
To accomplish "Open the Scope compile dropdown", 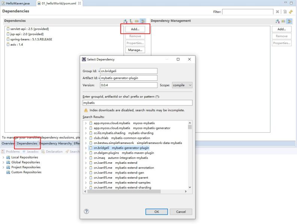I will tap(182, 85).
